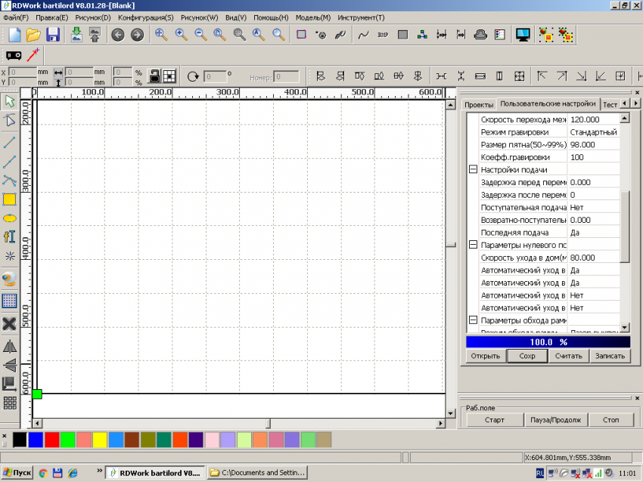This screenshot has width=643, height=482.
Task: Switch to the Проекты tab
Action: (479, 104)
